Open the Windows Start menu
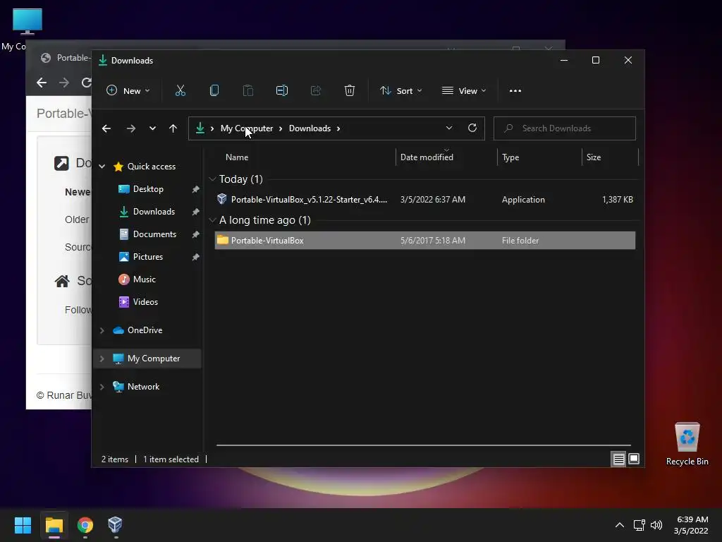The image size is (722, 542). click(x=23, y=525)
